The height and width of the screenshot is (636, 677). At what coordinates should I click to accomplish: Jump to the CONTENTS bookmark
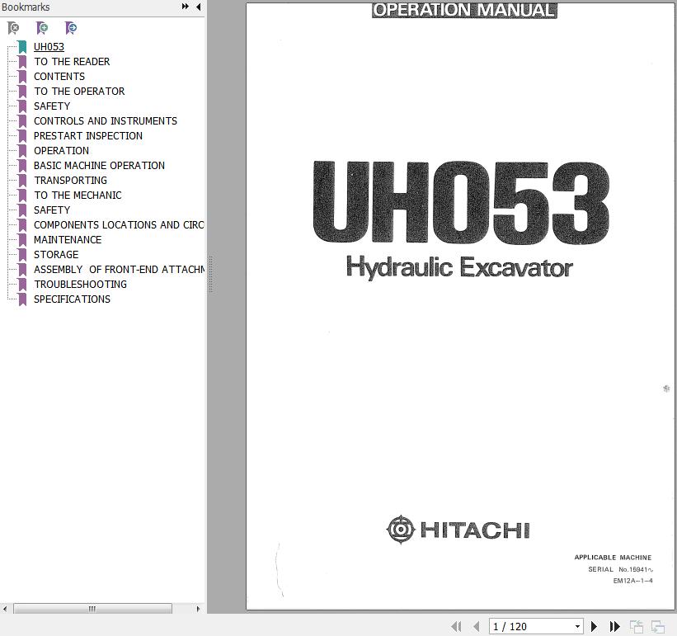pyautogui.click(x=59, y=77)
